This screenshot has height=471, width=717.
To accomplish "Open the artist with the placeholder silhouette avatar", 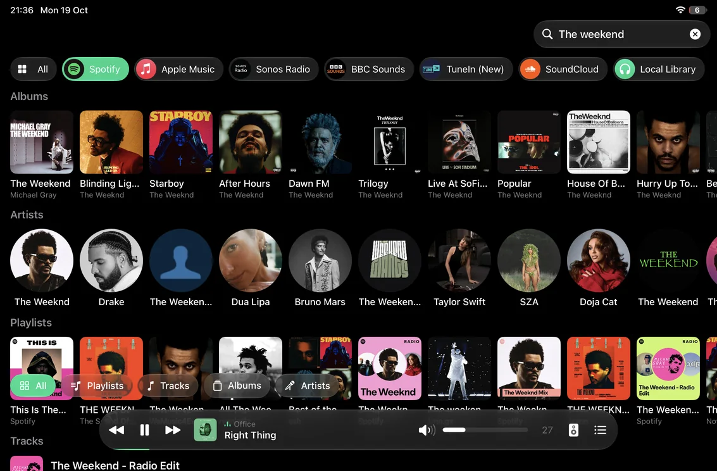I will 180,261.
